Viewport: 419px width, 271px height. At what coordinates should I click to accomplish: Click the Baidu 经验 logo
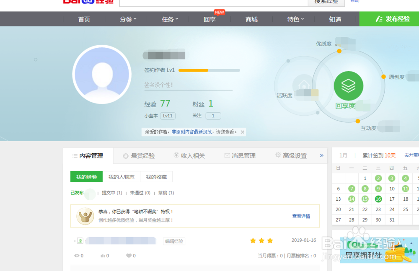[x=88, y=2]
